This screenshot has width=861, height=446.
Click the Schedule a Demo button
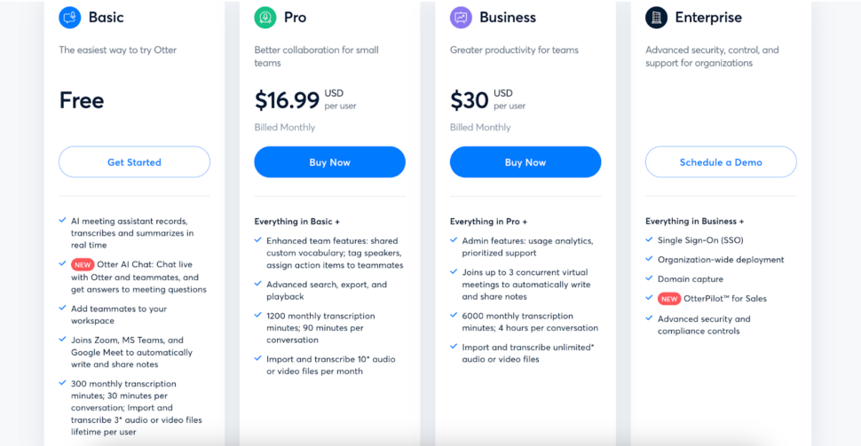[x=721, y=162]
